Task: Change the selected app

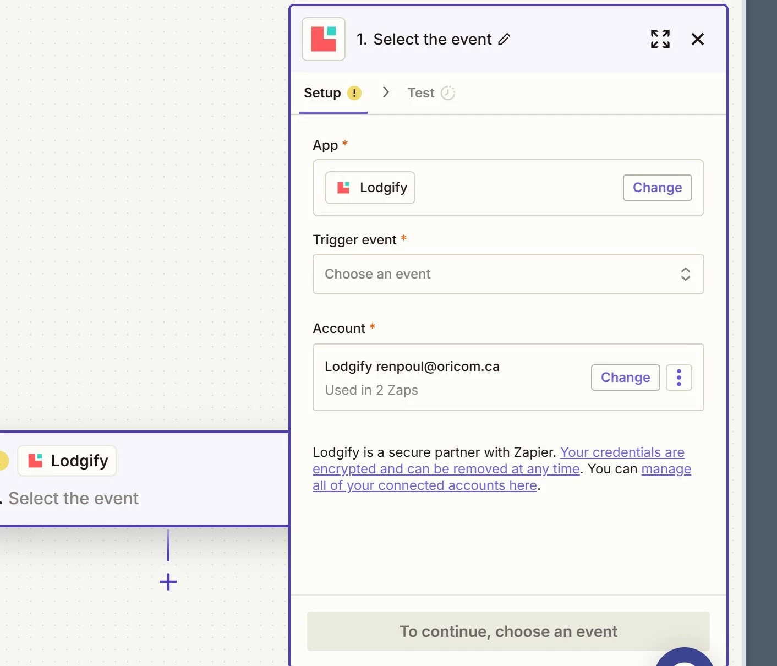Action: click(657, 188)
